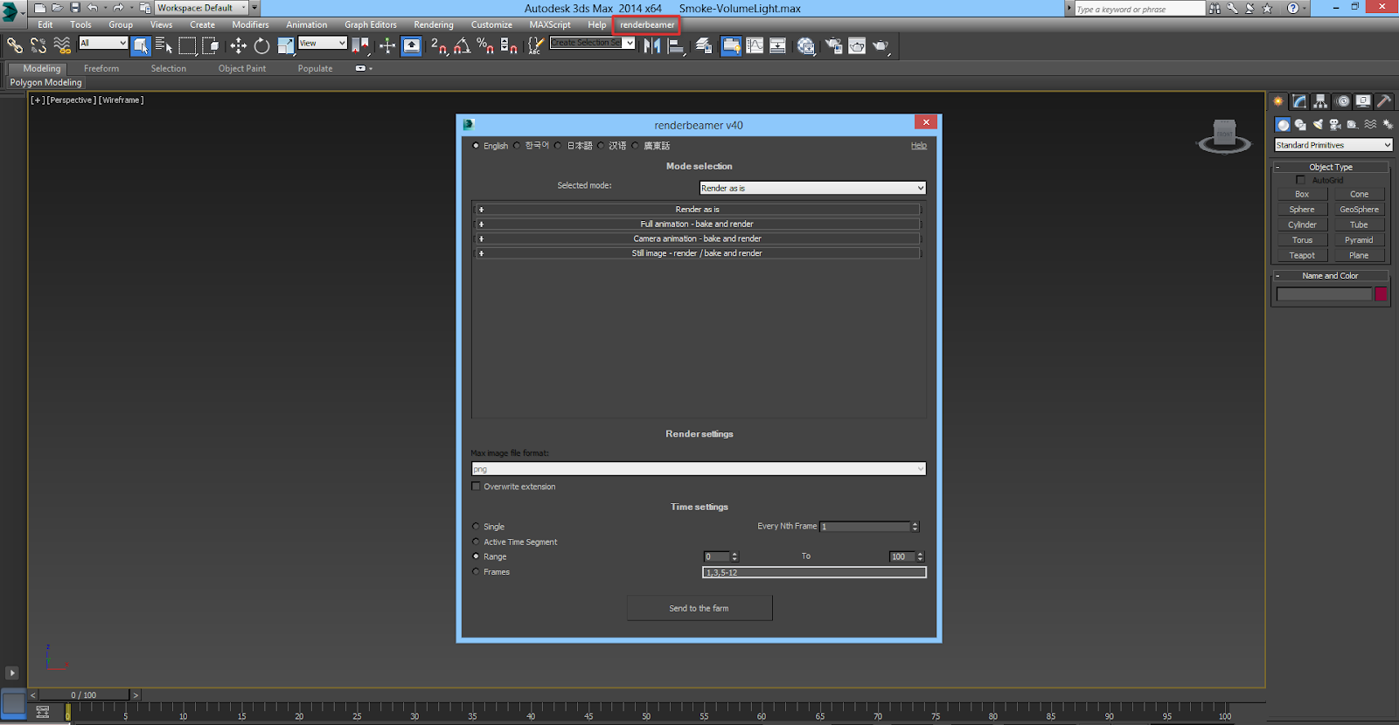Create a GeoSphere primitive
The width and height of the screenshot is (1399, 725).
tap(1360, 210)
